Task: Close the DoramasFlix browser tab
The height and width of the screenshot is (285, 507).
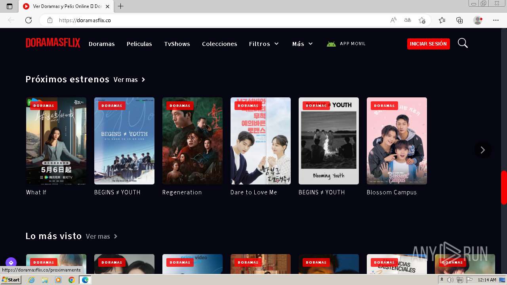Action: click(108, 6)
